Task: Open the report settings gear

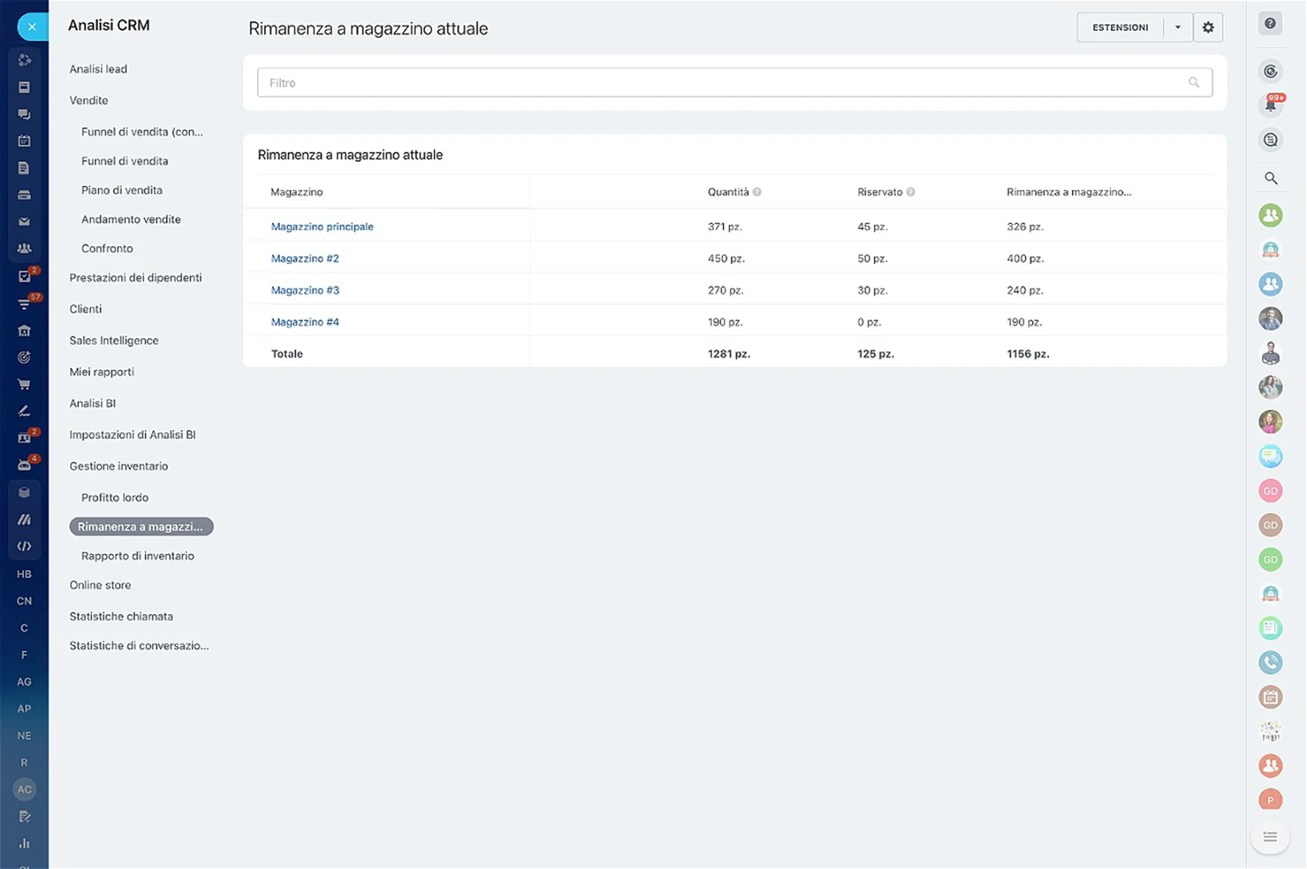Action: (x=1208, y=28)
